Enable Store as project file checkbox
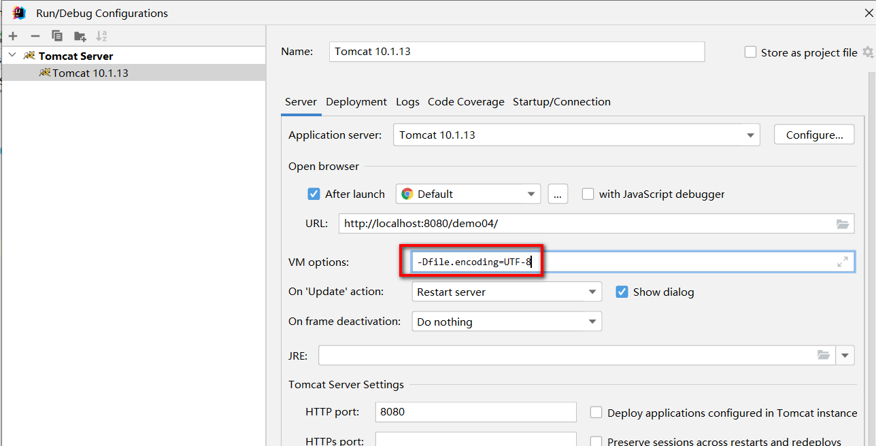This screenshot has height=446, width=876. pos(751,52)
